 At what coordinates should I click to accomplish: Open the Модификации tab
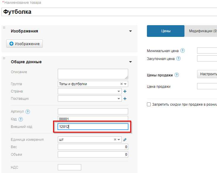tap(202, 31)
